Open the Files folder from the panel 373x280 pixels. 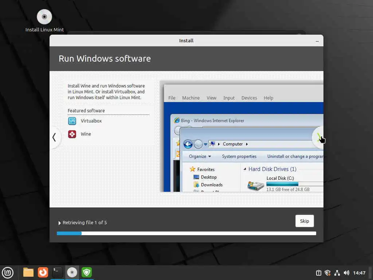coord(28,272)
